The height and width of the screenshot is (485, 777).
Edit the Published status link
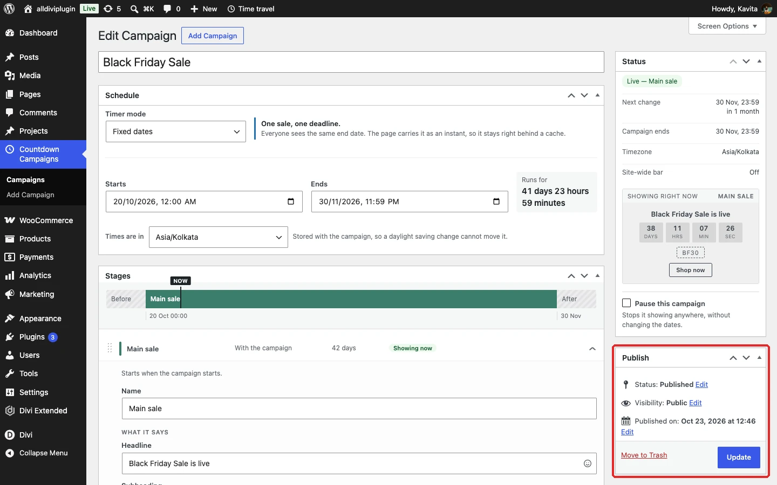click(x=701, y=385)
